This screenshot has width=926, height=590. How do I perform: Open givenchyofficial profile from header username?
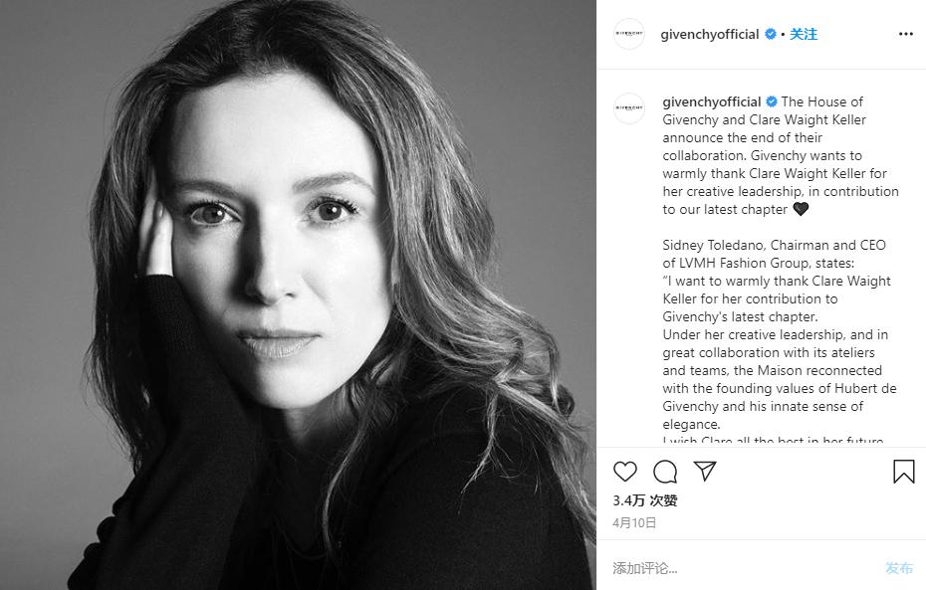[x=710, y=34]
